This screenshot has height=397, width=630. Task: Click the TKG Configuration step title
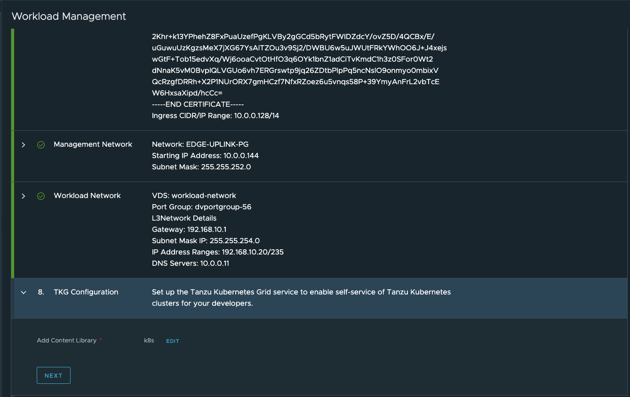(86, 292)
